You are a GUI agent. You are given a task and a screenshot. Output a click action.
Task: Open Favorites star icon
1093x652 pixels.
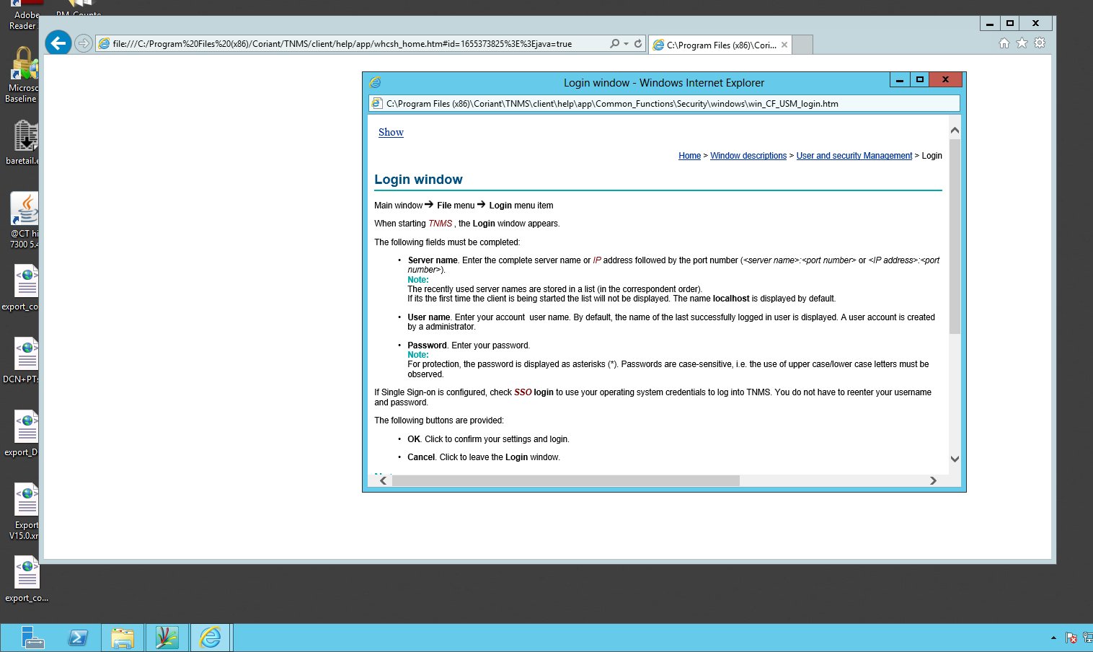click(x=1022, y=43)
